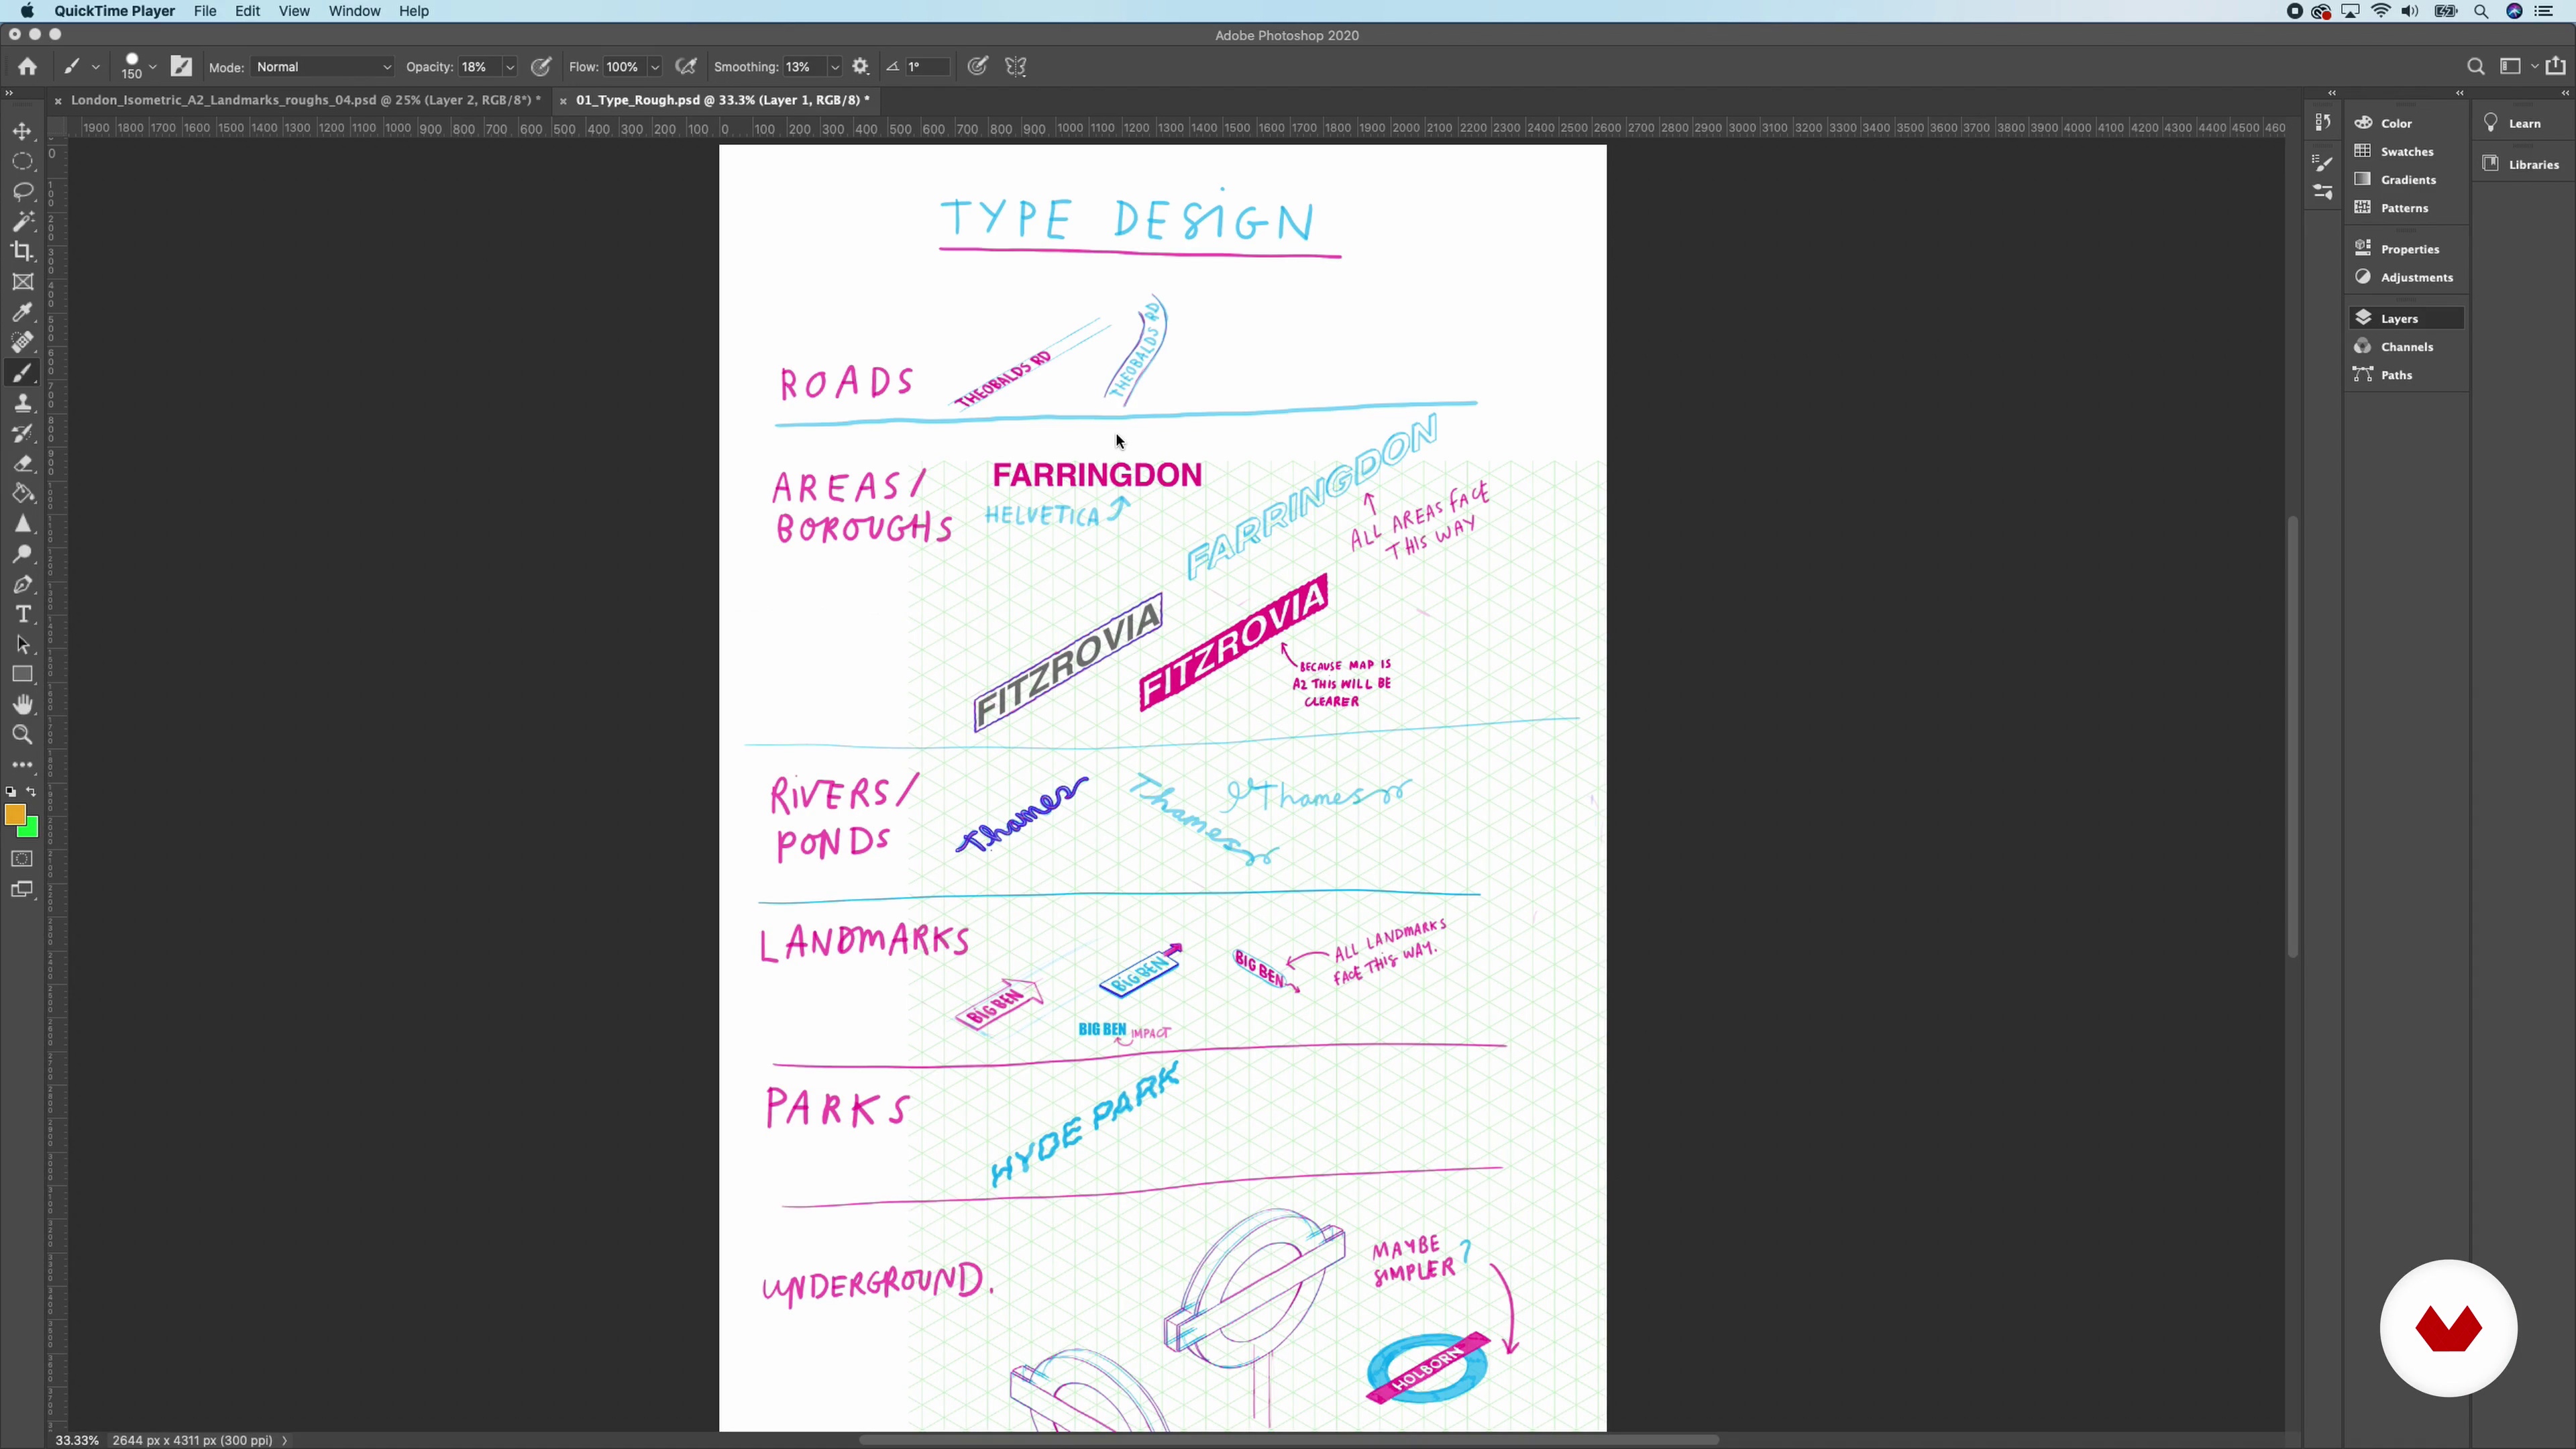2576x1449 pixels.
Task: Click the Home icon in options bar
Action: 27,66
